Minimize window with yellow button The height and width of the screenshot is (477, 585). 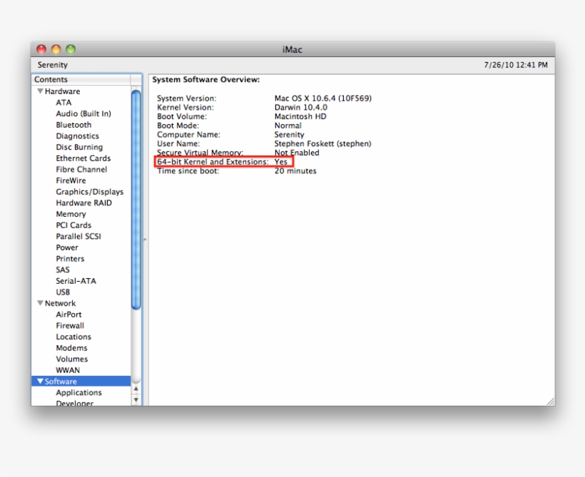pyautogui.click(x=56, y=49)
